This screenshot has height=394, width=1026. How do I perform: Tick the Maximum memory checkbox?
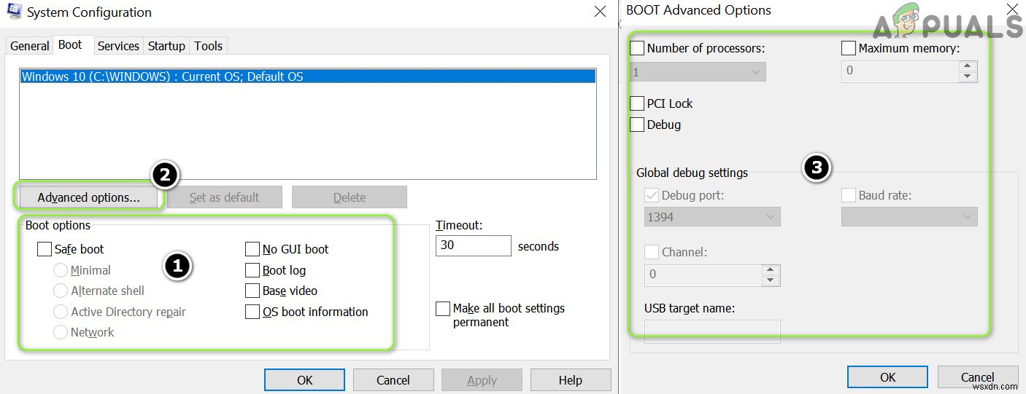pos(849,49)
